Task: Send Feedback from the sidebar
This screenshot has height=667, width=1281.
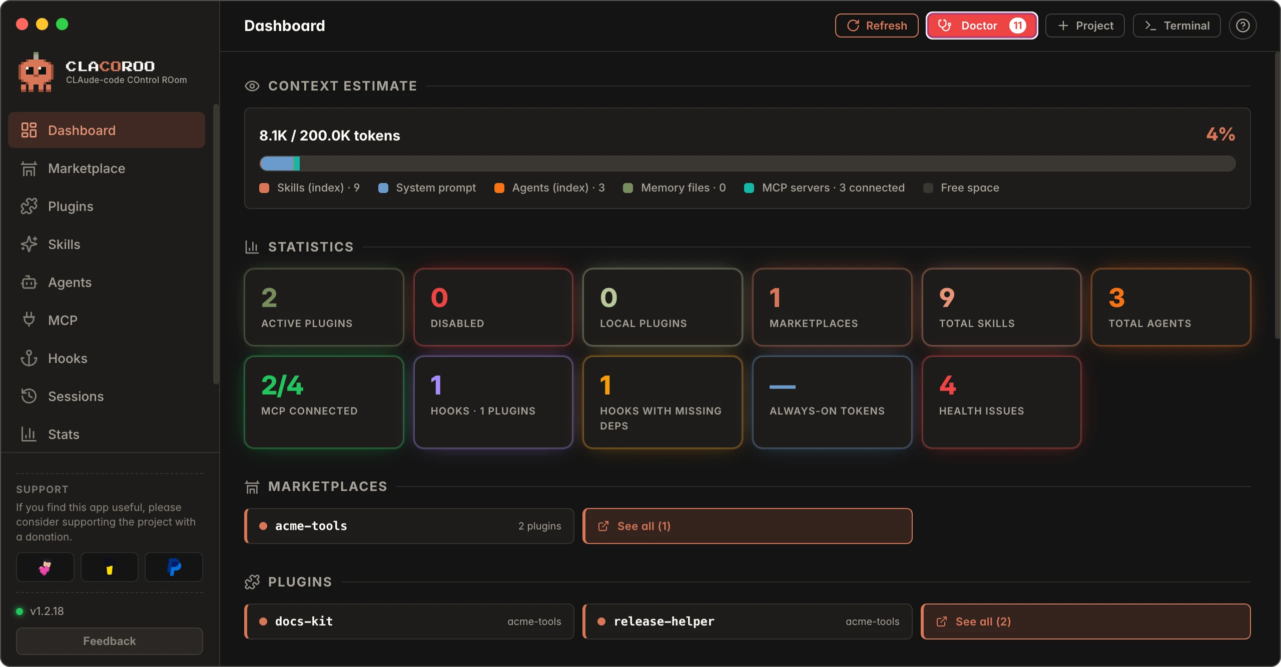Action: click(109, 641)
